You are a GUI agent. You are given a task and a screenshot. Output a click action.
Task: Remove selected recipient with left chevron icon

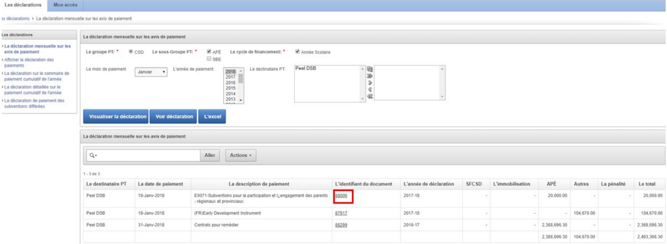370,89
